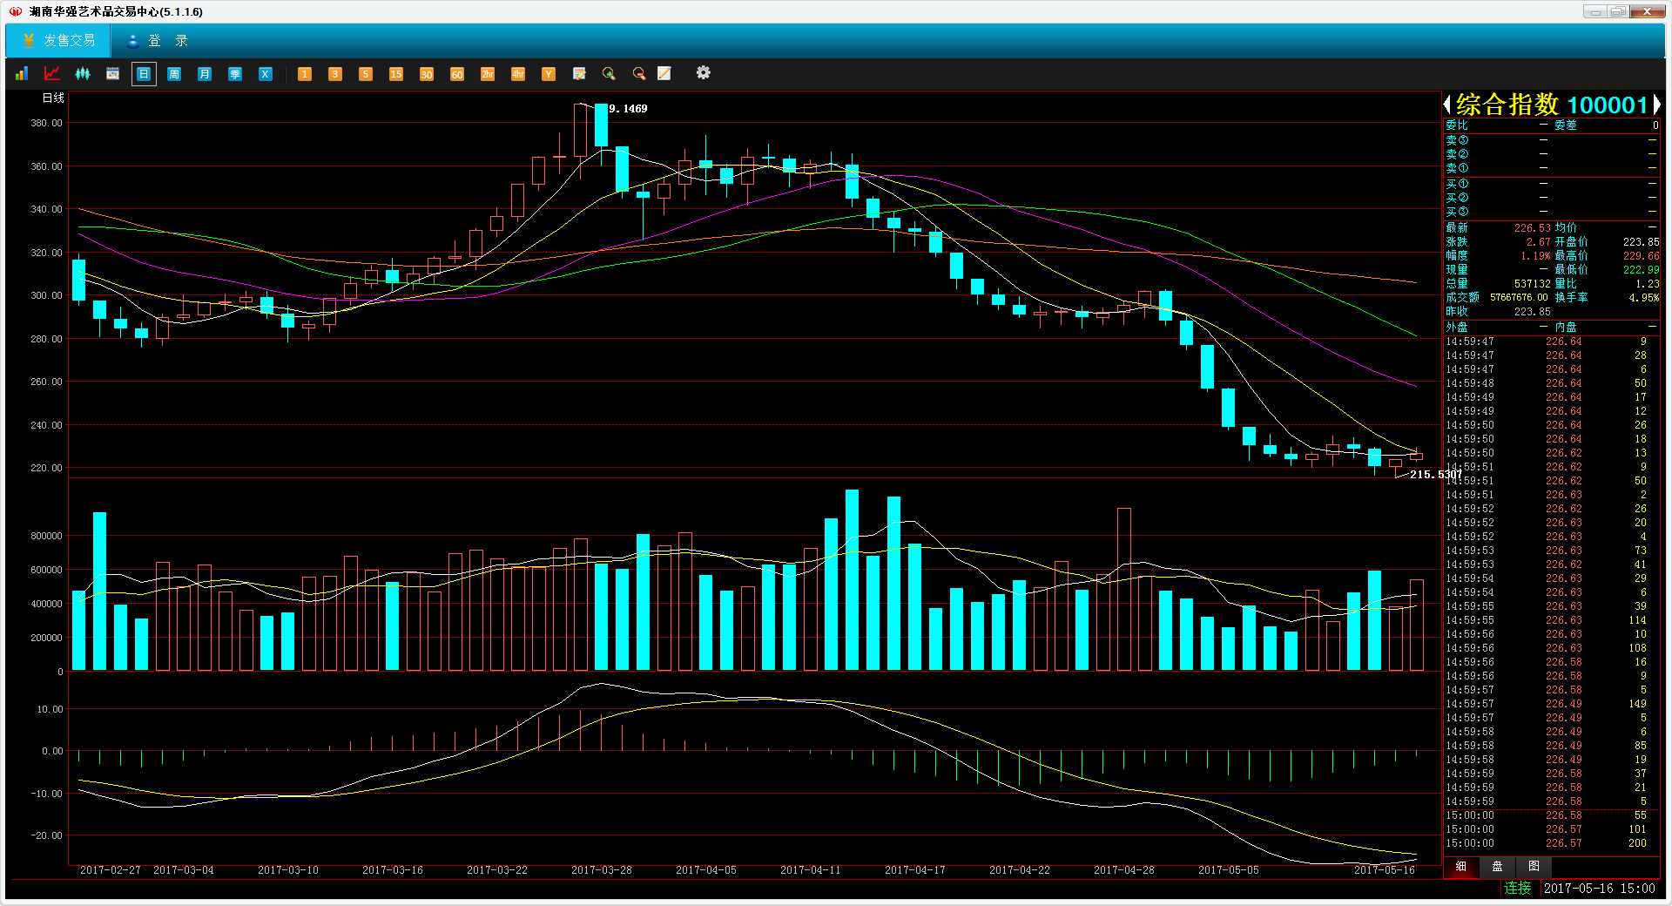Click the calendar icon in toolbar
This screenshot has width=1672, height=906.
pos(112,74)
